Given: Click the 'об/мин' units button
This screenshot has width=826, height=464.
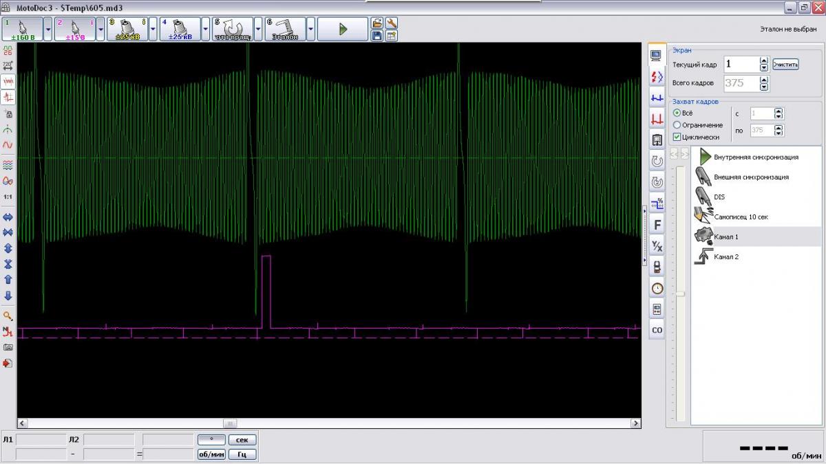Looking at the screenshot, I should [x=211, y=454].
